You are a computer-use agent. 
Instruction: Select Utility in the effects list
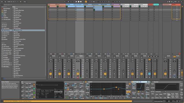(x=17, y=74)
